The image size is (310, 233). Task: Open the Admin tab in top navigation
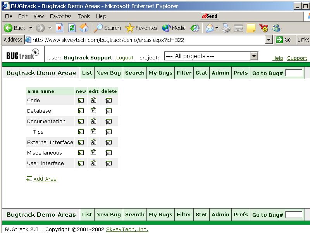coord(220,73)
